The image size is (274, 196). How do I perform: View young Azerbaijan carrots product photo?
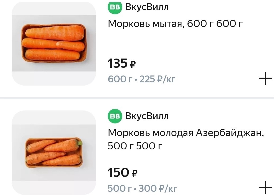(x=54, y=153)
